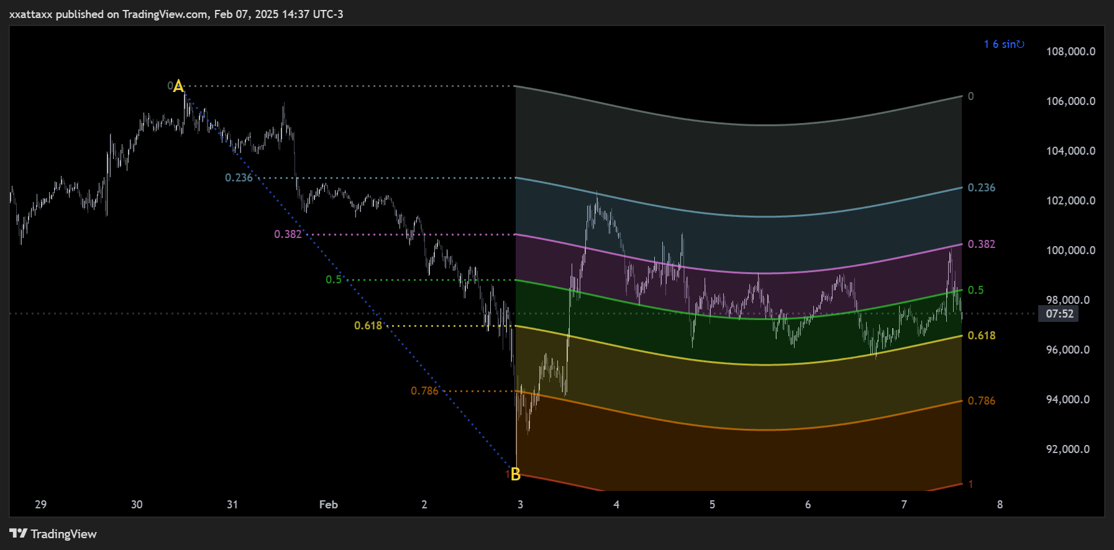Click the 0.382 label beside the dotted pink line
This screenshot has height=550, width=1114.
(288, 234)
